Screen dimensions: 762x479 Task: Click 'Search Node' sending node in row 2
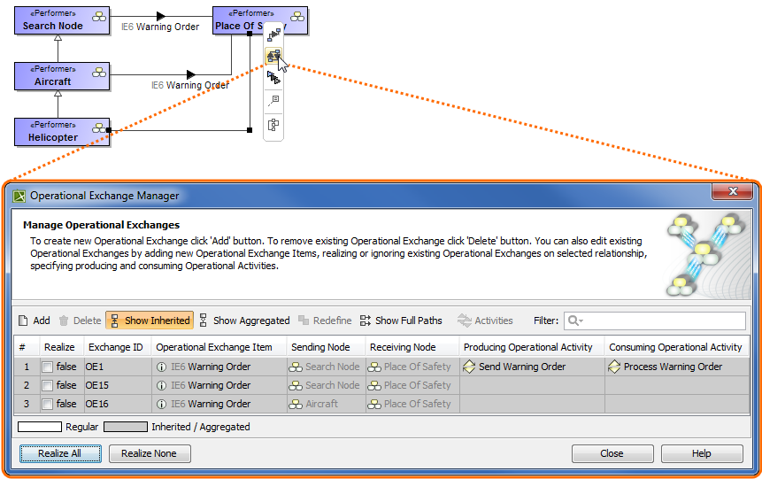coord(326,385)
